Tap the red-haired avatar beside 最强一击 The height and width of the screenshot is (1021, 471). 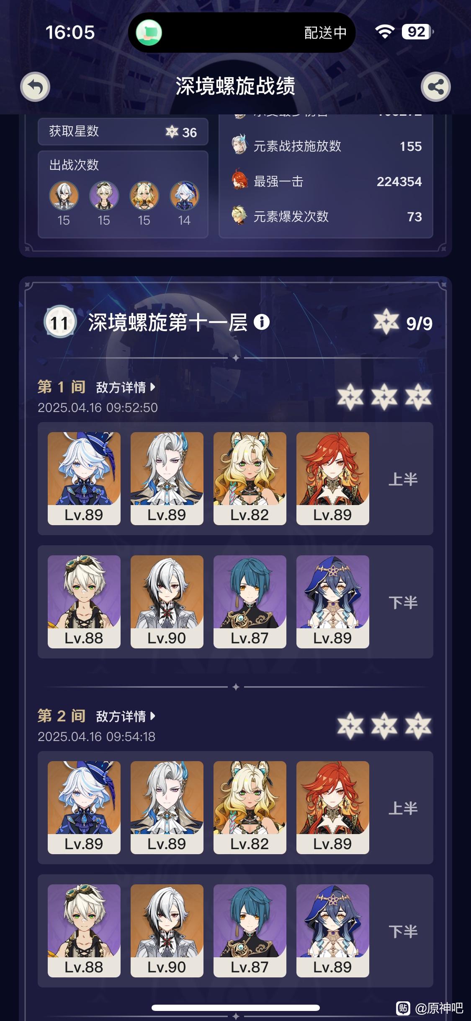(240, 181)
